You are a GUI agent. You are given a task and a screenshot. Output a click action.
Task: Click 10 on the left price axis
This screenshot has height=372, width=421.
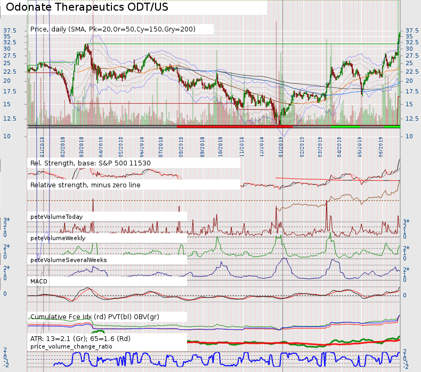pos(7,136)
